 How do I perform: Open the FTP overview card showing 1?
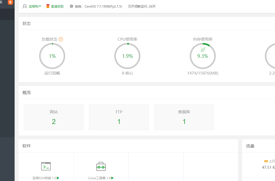[x=119, y=117]
